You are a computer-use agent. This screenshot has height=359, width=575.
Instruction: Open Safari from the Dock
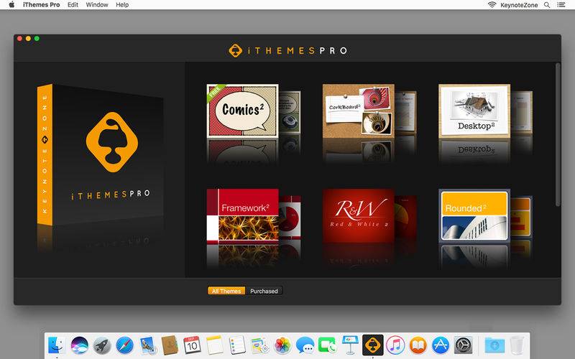tap(124, 345)
